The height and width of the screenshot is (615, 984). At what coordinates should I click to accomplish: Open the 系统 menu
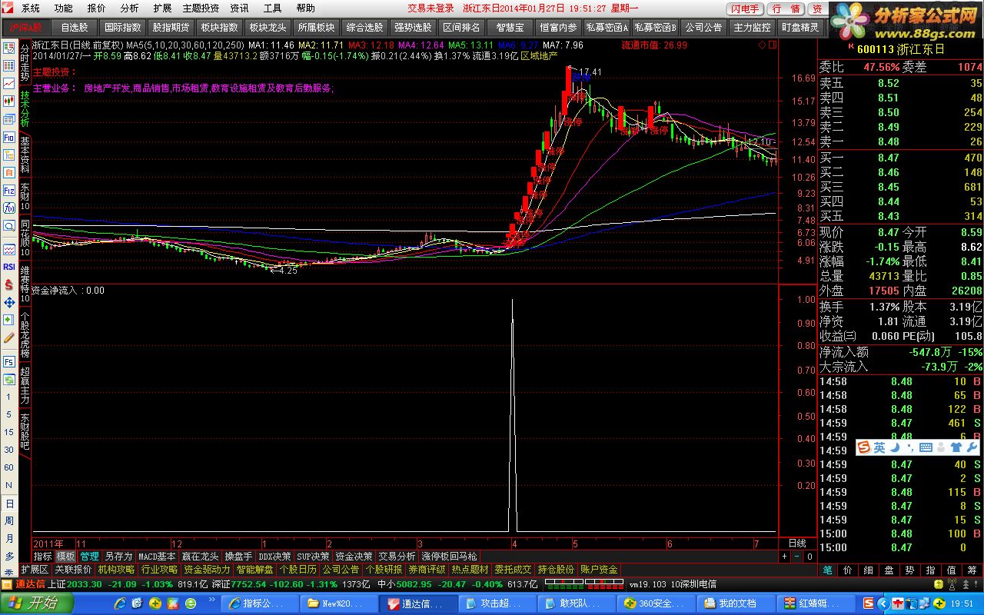point(31,8)
